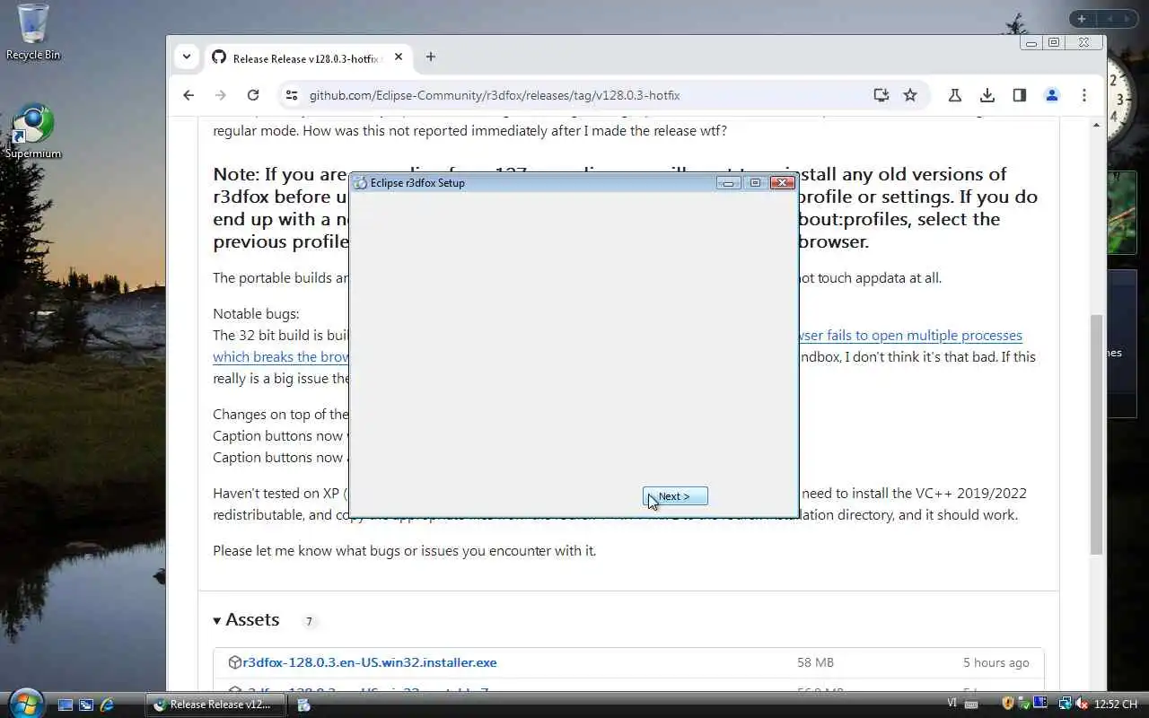Screen dimensions: 1149x718
Task: Collapse the Assets section
Action: pyautogui.click(x=246, y=620)
